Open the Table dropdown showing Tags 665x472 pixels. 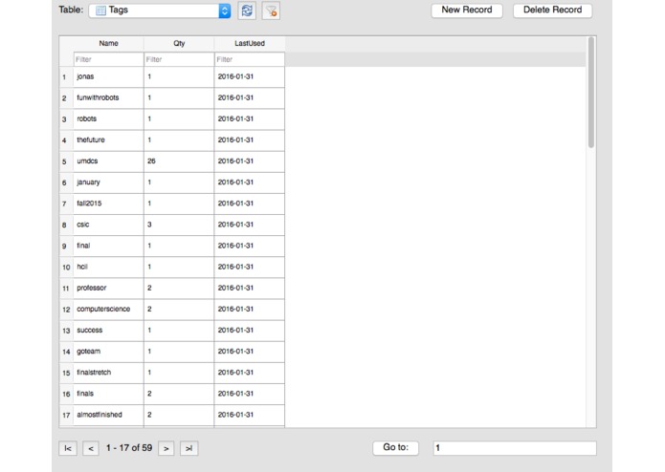[x=160, y=11]
